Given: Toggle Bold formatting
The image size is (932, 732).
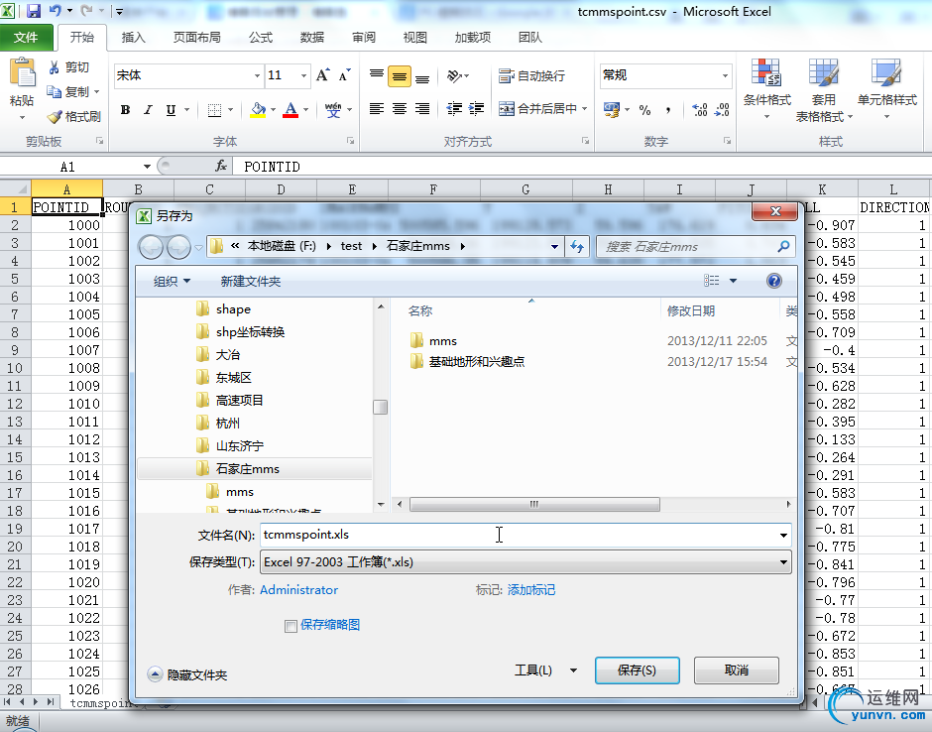Looking at the screenshot, I should [125, 109].
